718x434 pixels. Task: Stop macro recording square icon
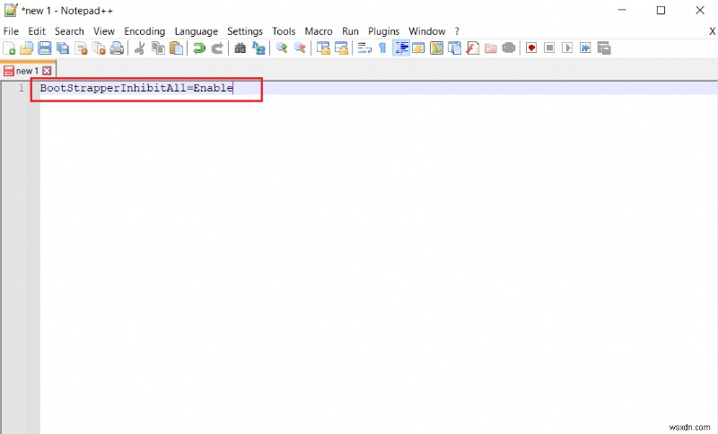tap(549, 48)
